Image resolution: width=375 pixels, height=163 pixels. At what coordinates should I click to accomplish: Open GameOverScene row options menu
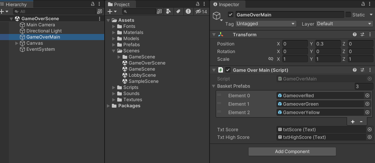click(x=100, y=19)
